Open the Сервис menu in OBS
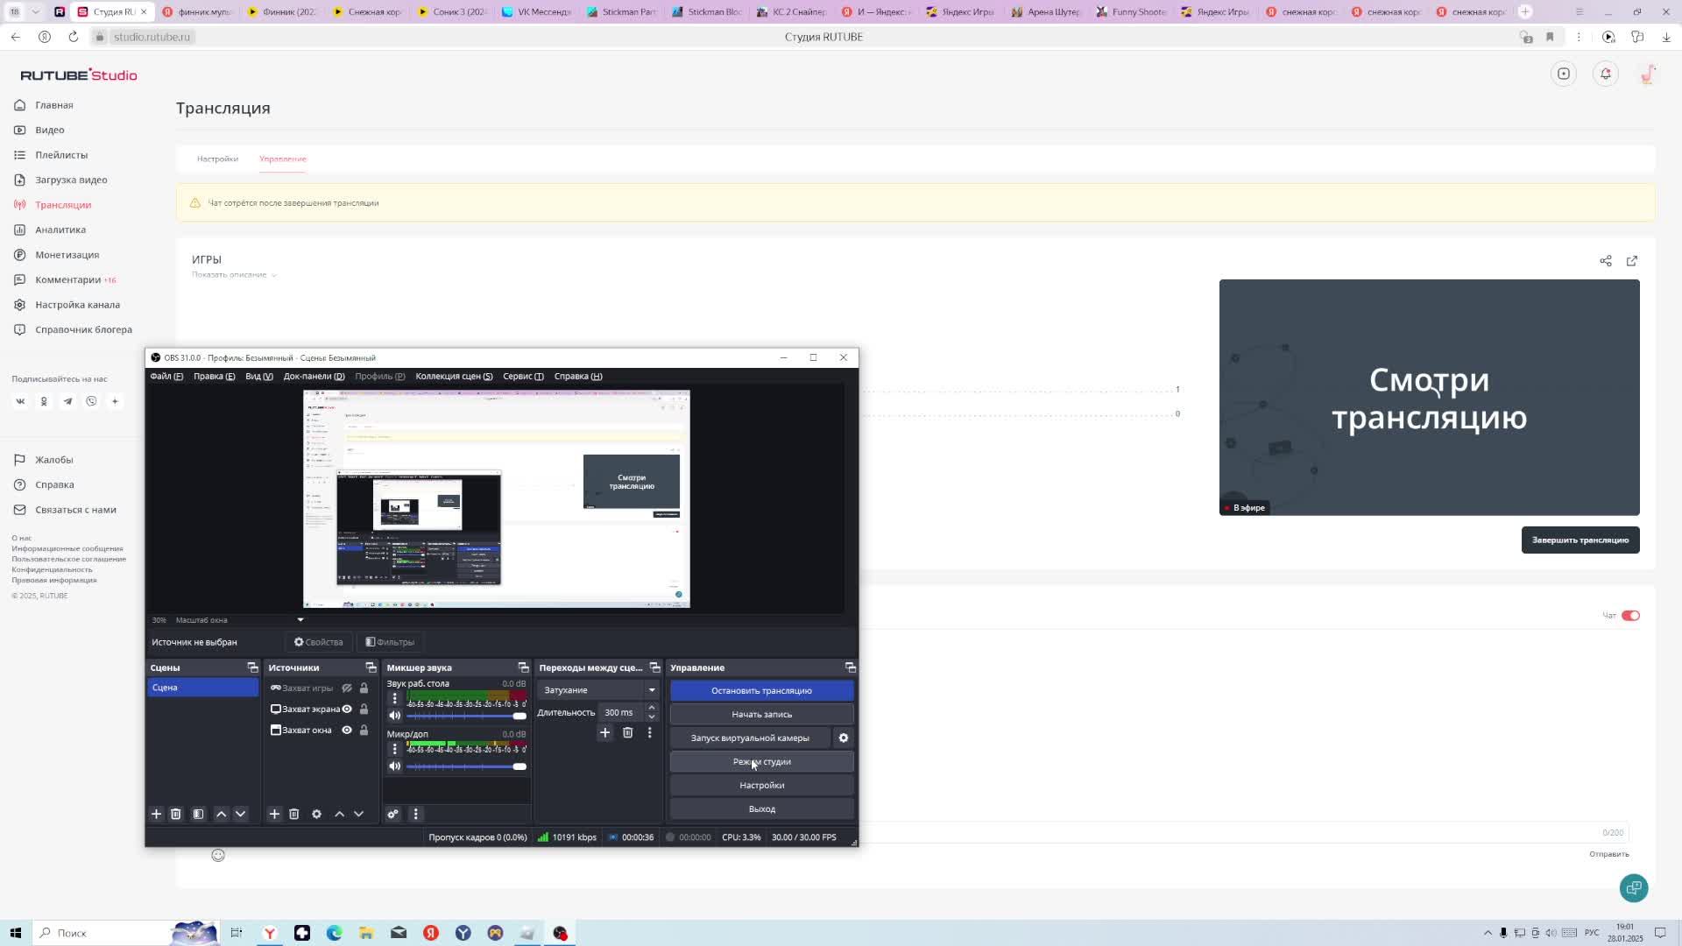This screenshot has width=1682, height=946. [x=523, y=377]
